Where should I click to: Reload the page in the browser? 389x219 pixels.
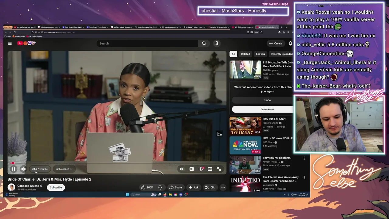(x=14, y=32)
